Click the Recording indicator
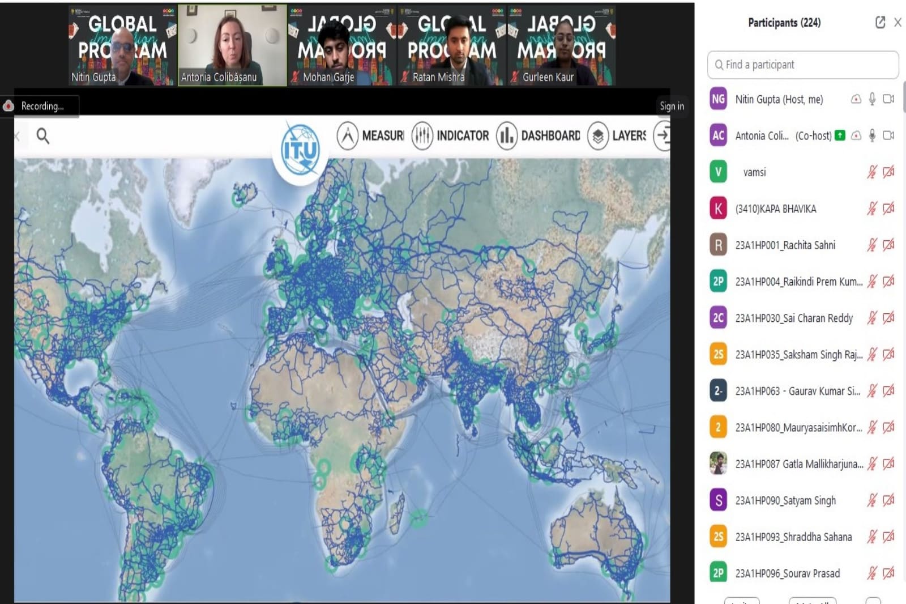 [x=39, y=106]
